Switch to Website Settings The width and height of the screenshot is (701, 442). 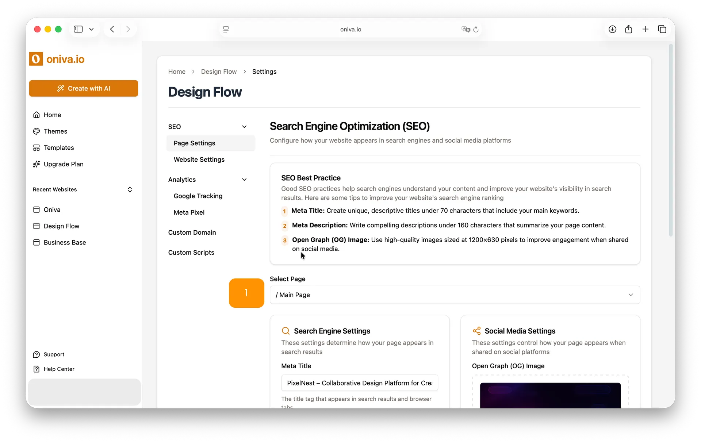pyautogui.click(x=199, y=159)
